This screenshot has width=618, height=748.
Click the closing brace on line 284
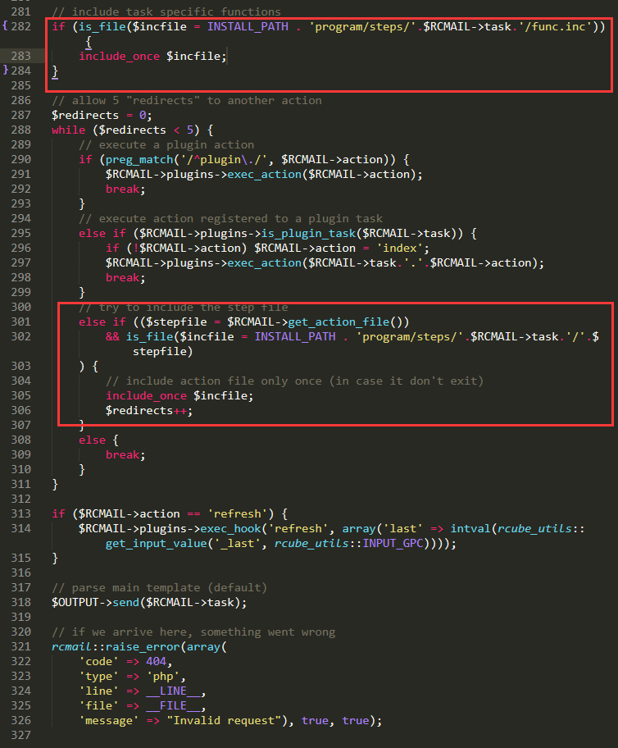click(x=55, y=71)
